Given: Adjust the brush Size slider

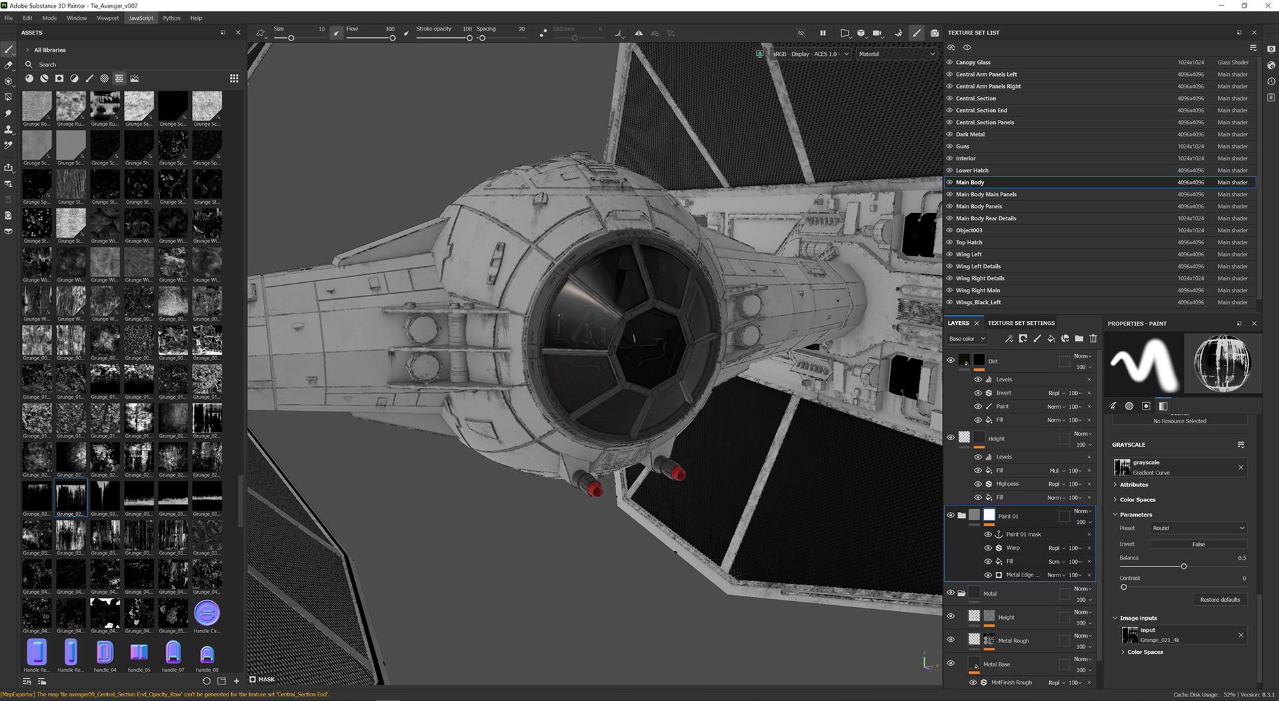Looking at the screenshot, I should pos(291,38).
